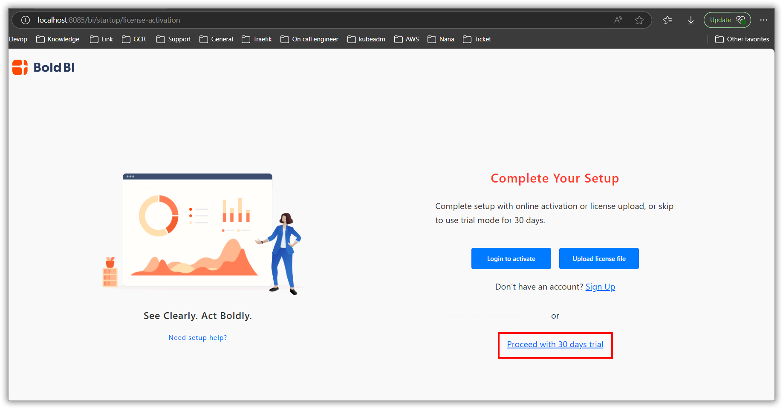The image size is (783, 409).
Task: Click Proceed with 30 days trial
Action: pos(555,344)
